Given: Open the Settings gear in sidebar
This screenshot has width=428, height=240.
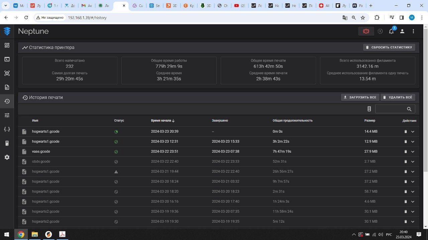Looking at the screenshot, I should pos(7,157).
